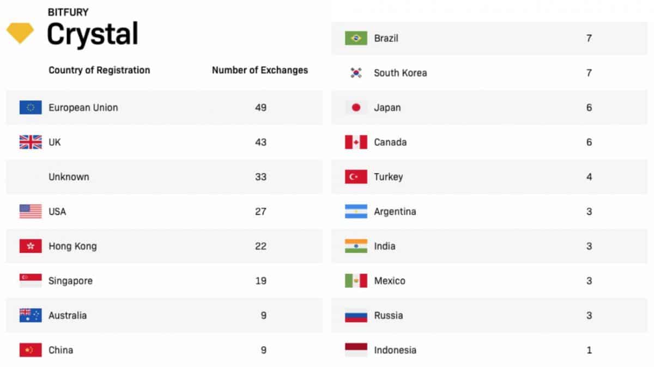Select the UK Union Jack flag

(x=31, y=142)
